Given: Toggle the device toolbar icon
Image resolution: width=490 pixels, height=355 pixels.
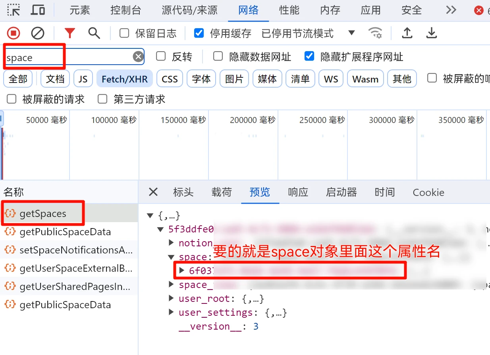Looking at the screenshot, I should tap(38, 10).
